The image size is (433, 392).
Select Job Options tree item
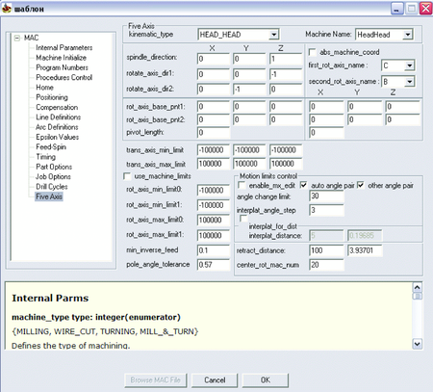53,177
